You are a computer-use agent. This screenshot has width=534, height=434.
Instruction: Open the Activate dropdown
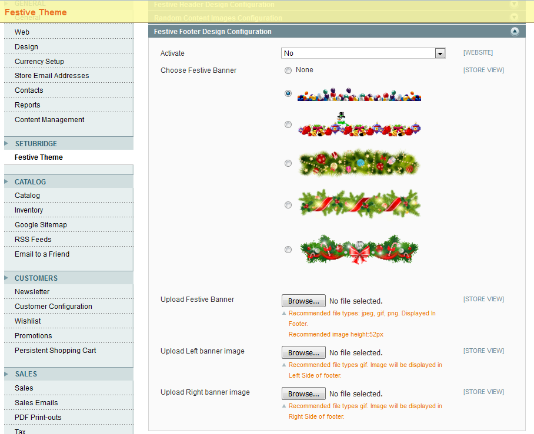coord(363,53)
